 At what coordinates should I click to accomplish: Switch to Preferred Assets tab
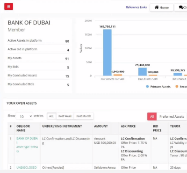[x=172, y=116]
